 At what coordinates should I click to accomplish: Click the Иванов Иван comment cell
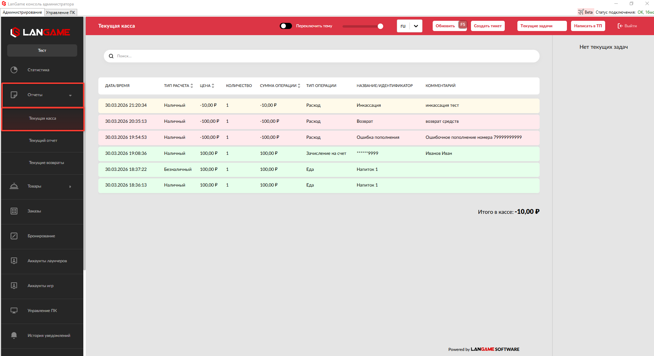click(x=439, y=153)
